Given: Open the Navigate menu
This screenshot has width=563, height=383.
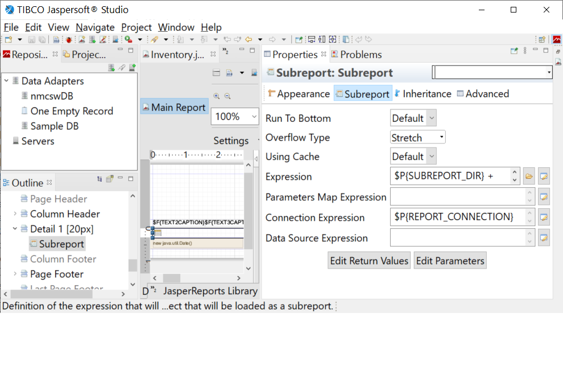Looking at the screenshot, I should [x=95, y=27].
